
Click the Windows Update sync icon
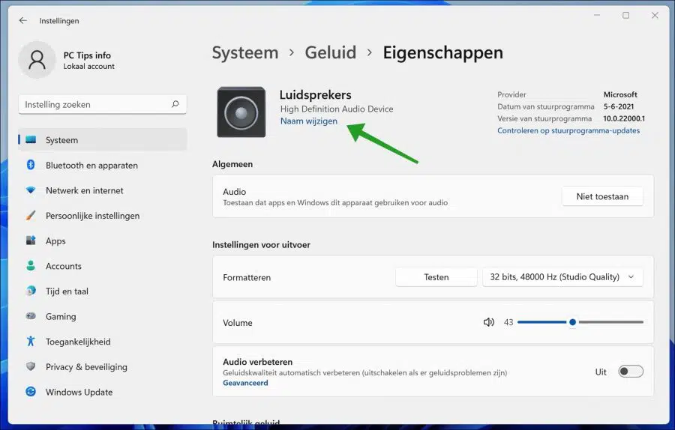pyautogui.click(x=31, y=392)
